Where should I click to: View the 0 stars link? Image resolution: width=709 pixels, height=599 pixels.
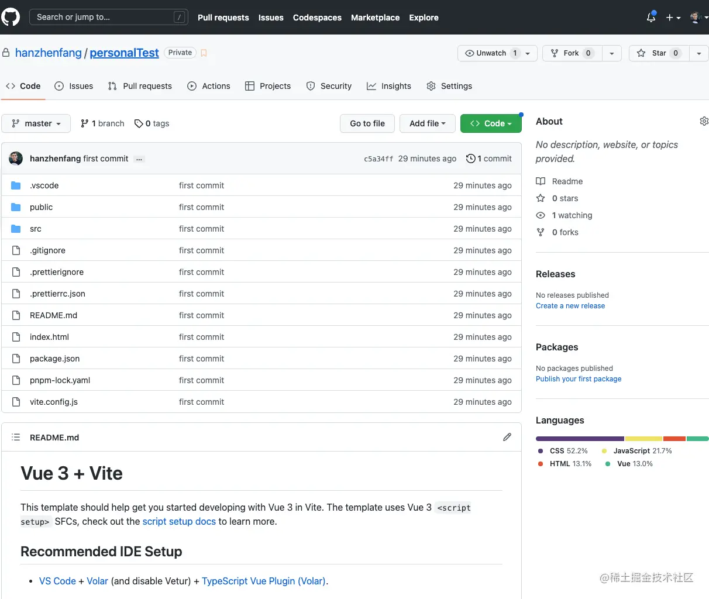click(557, 198)
